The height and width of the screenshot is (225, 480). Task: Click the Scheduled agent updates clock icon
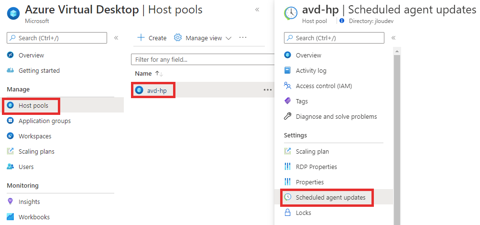[287, 197]
